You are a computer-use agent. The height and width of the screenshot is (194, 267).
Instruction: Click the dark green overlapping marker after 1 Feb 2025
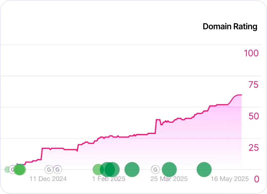click(x=110, y=169)
